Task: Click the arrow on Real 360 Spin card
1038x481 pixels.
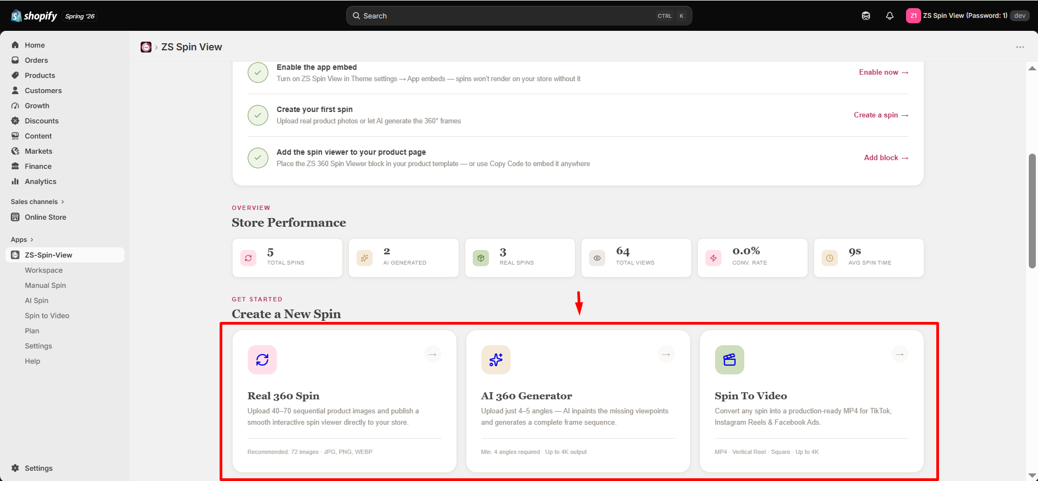Action: click(x=433, y=354)
